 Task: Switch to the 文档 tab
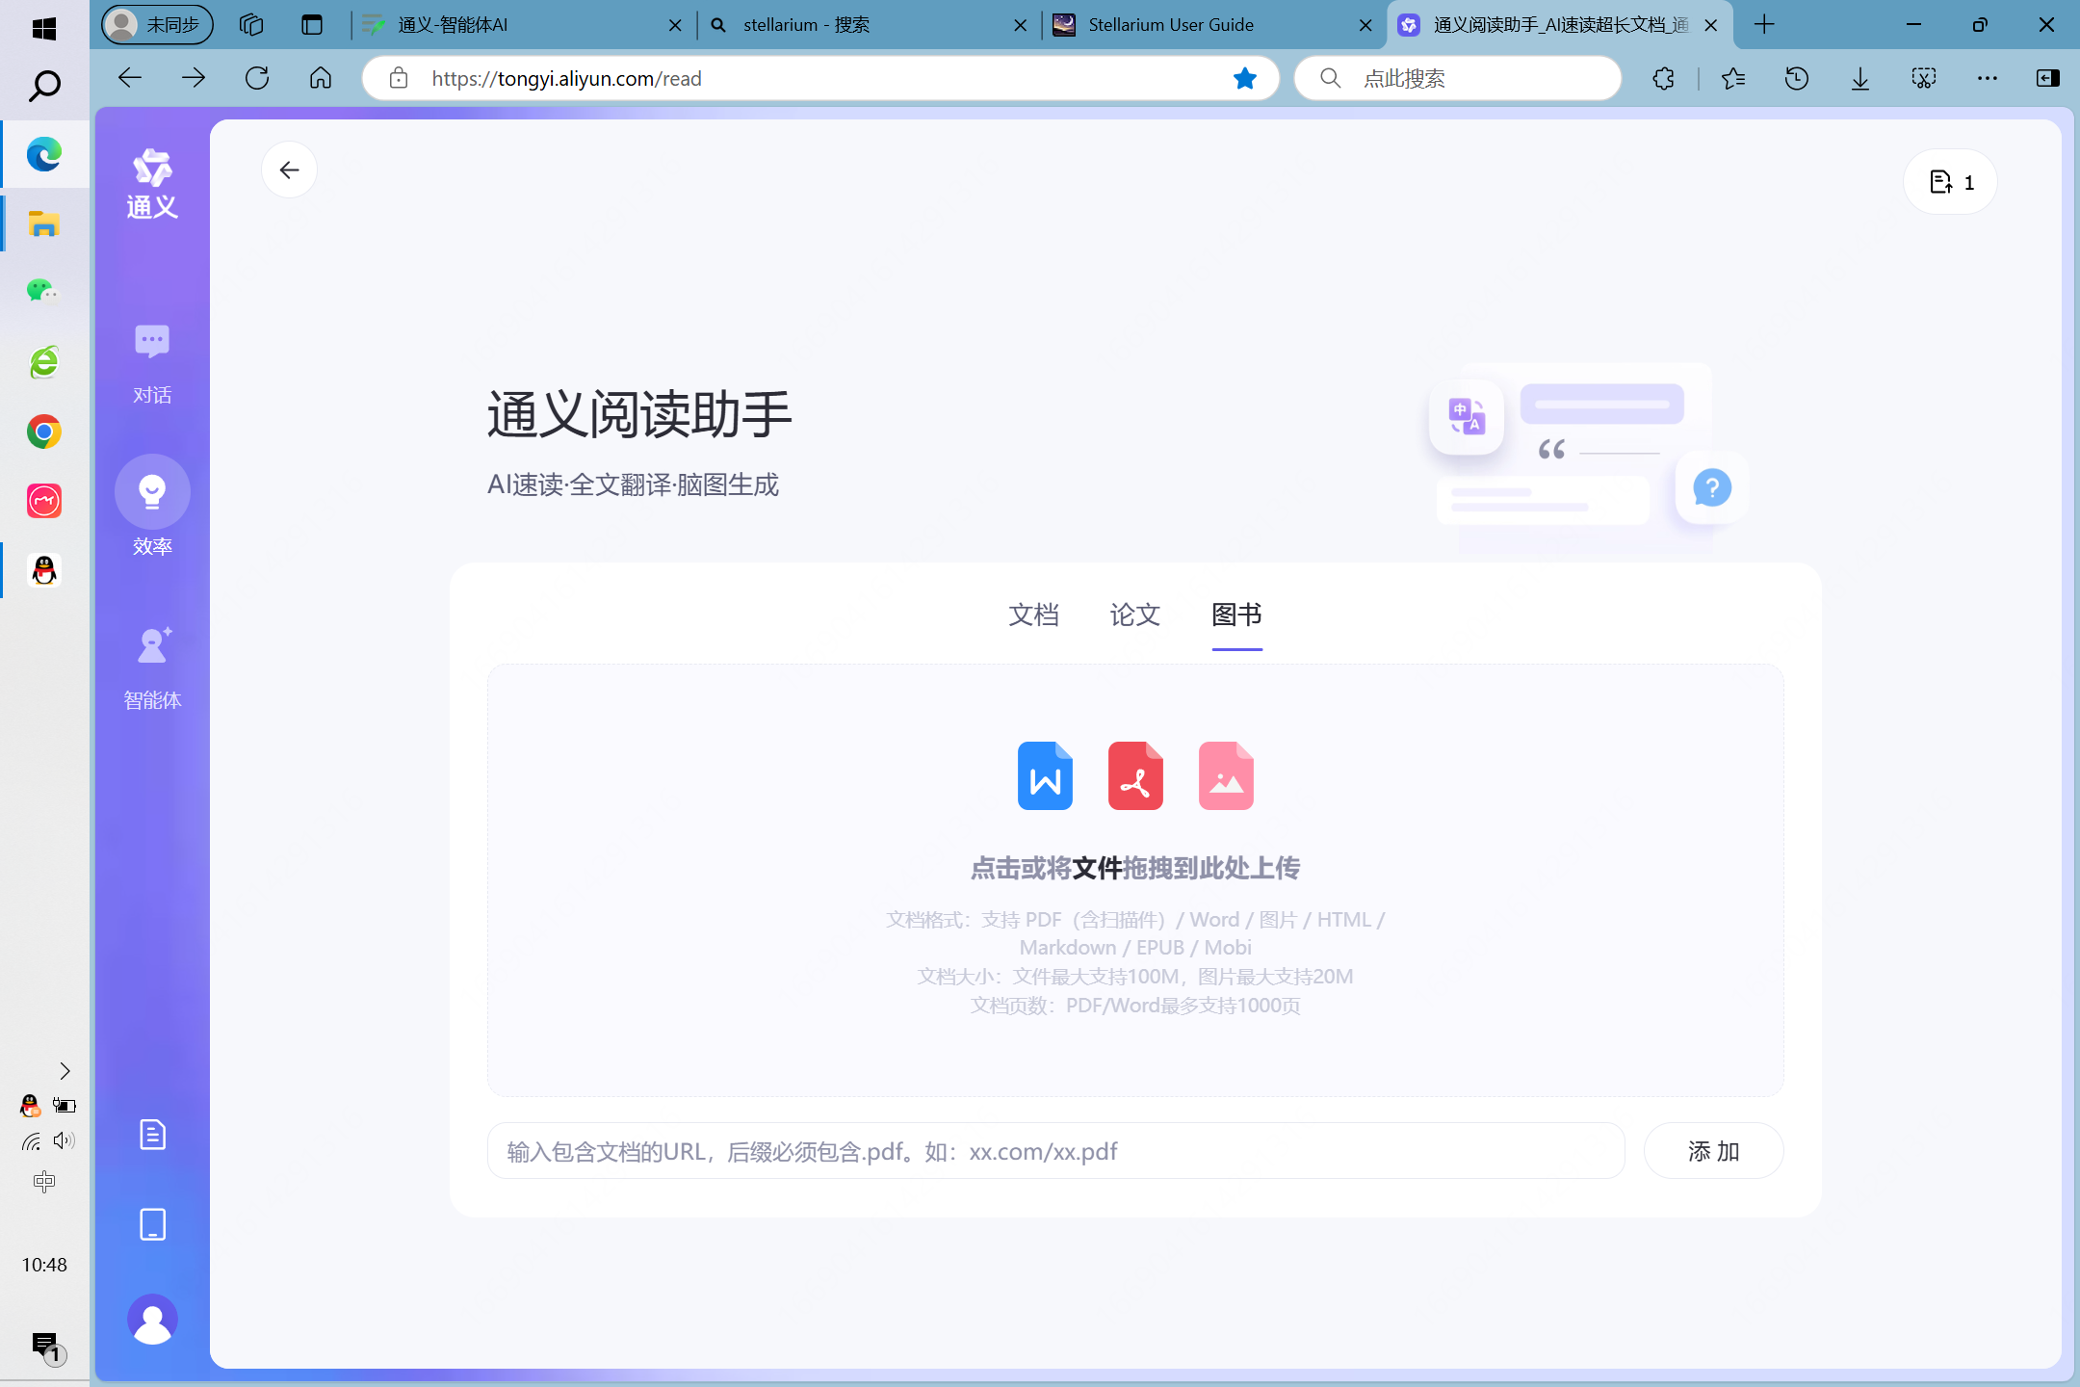pyautogui.click(x=1034, y=615)
